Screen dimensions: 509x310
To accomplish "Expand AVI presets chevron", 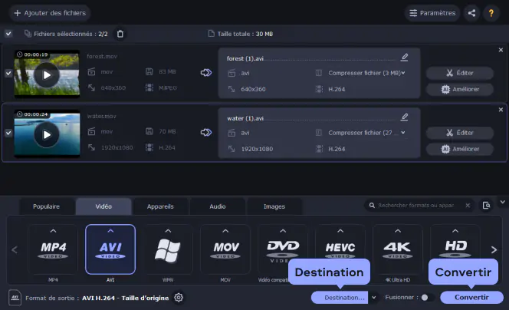I will 110,231.
